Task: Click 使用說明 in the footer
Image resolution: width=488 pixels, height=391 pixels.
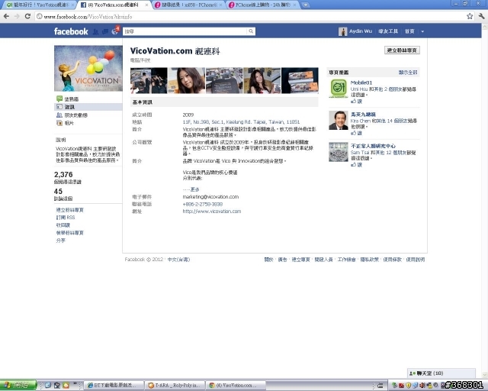Action: pyautogui.click(x=415, y=260)
